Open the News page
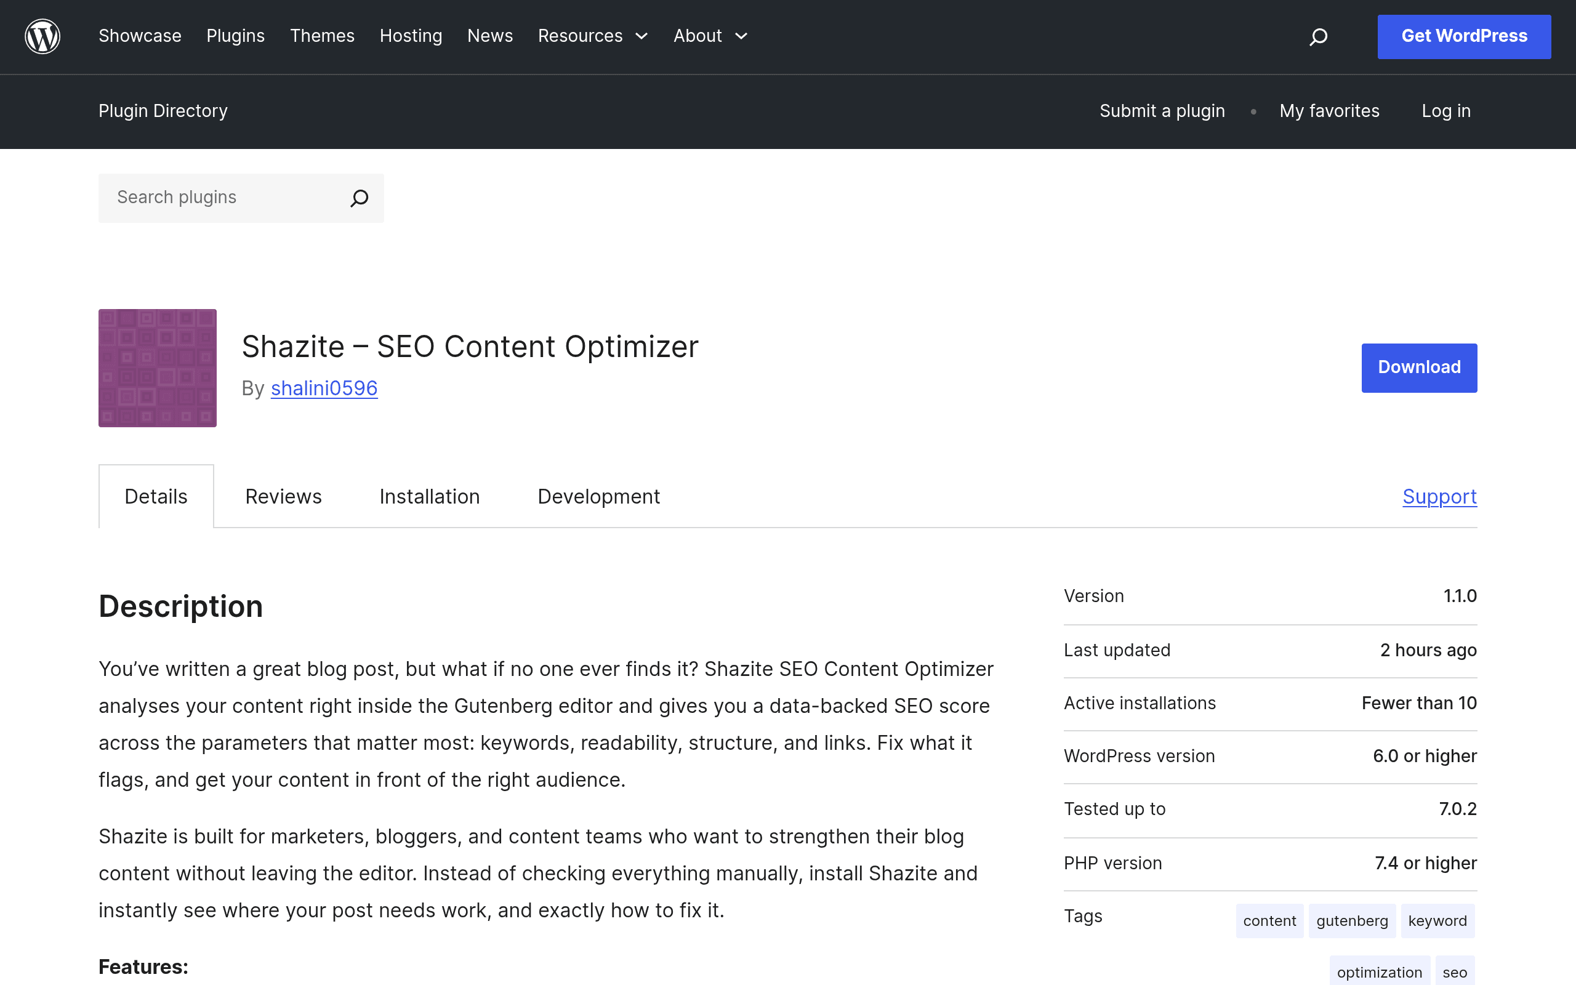 coord(491,36)
